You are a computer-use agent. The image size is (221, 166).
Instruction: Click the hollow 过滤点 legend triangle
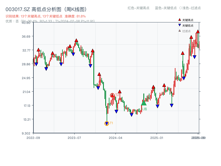tap(180, 31)
